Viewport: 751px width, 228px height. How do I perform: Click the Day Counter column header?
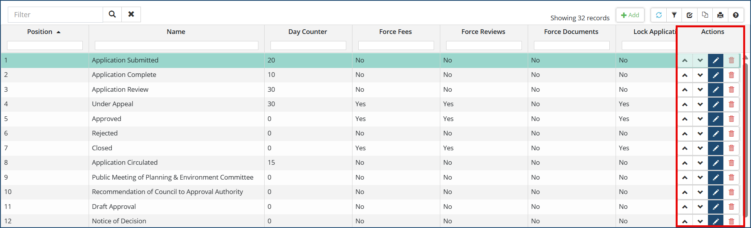(308, 32)
